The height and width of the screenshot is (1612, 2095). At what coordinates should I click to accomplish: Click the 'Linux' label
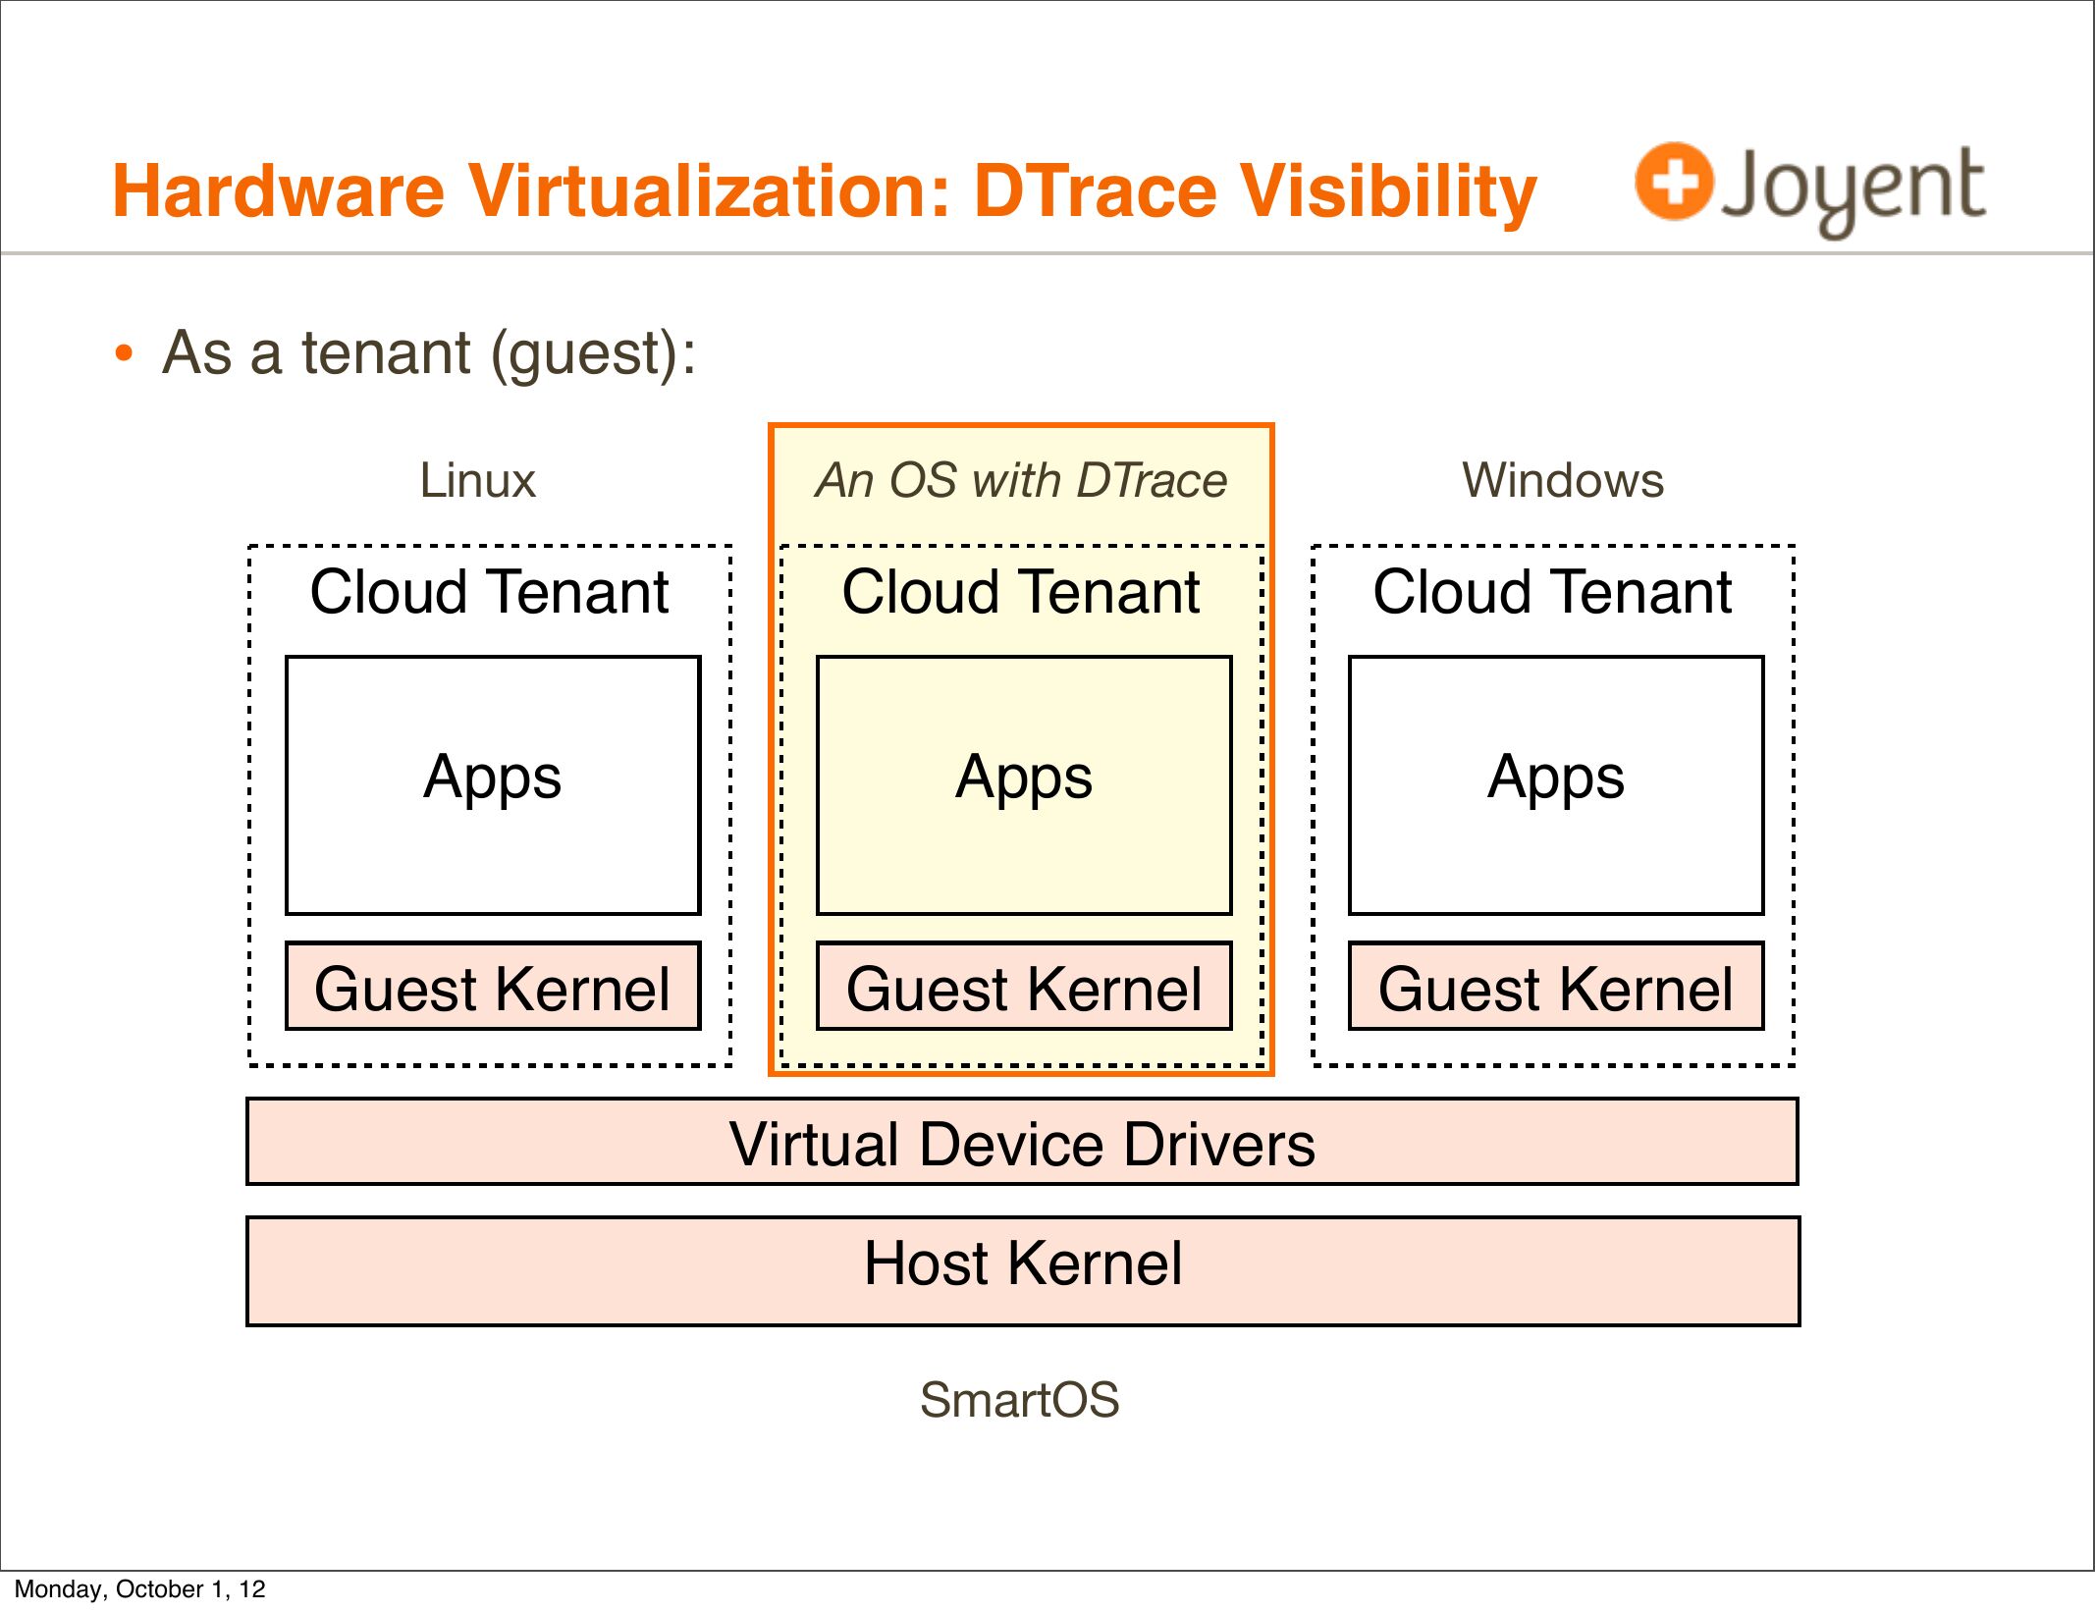pyautogui.click(x=477, y=481)
